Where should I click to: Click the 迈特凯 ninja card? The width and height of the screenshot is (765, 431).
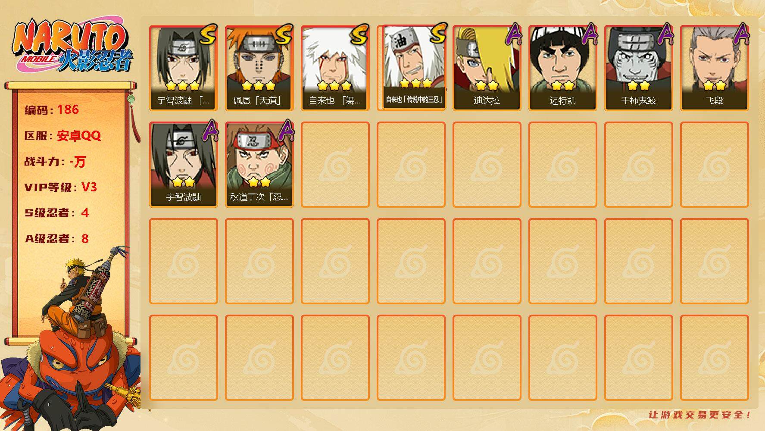point(563,68)
